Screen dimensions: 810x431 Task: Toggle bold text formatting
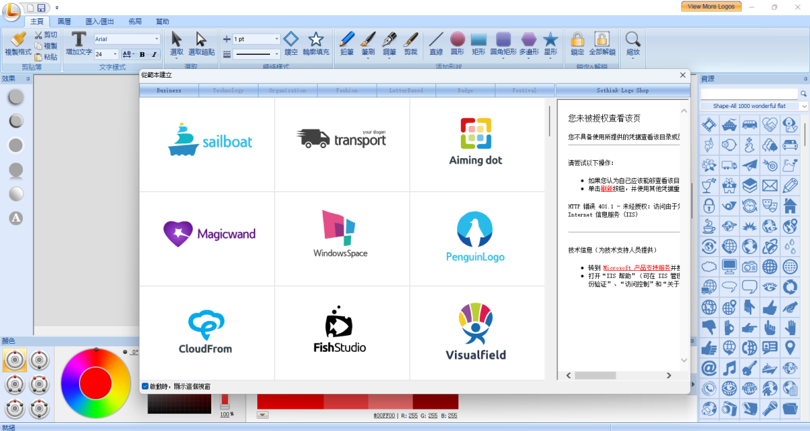142,54
